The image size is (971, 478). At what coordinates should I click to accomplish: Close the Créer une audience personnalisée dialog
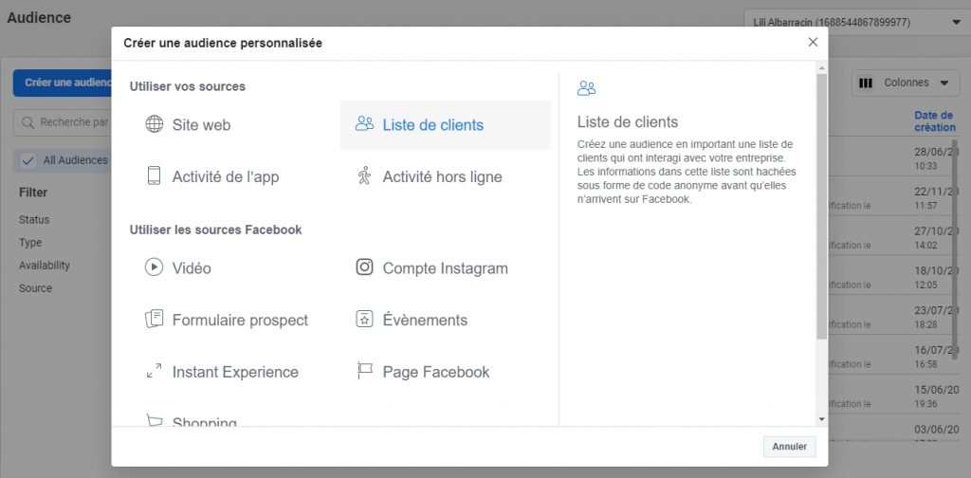coord(813,42)
